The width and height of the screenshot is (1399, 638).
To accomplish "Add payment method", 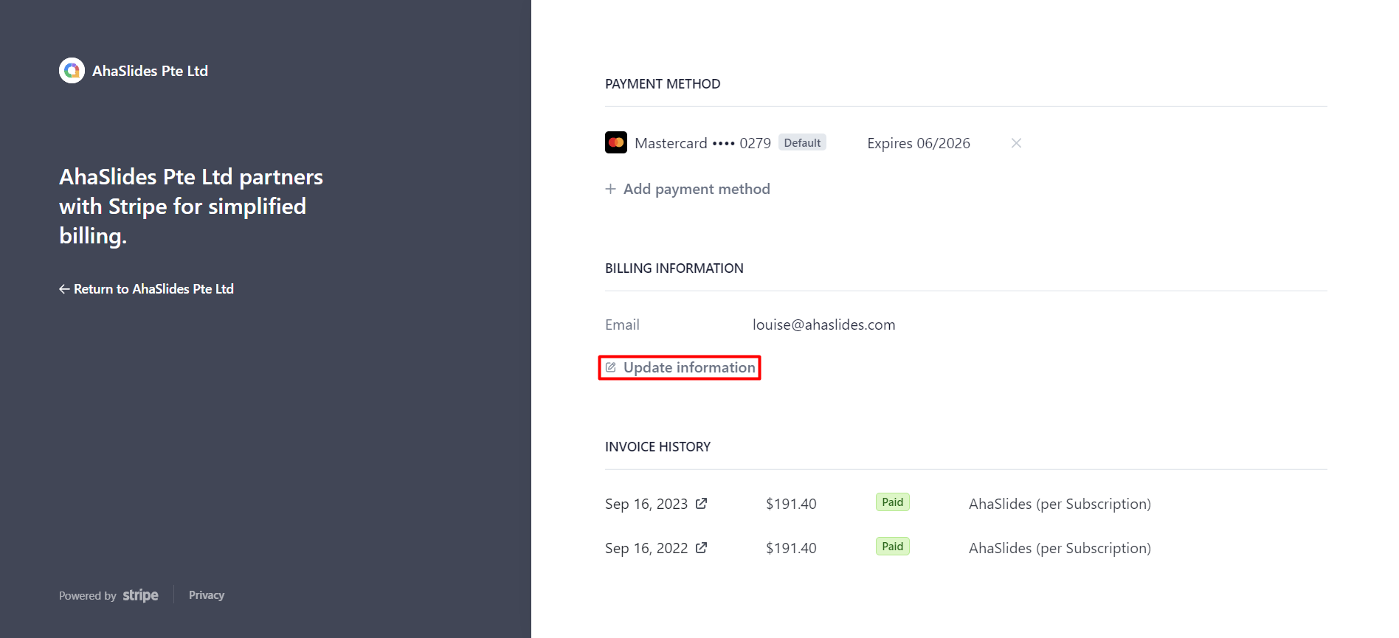I will (x=688, y=189).
